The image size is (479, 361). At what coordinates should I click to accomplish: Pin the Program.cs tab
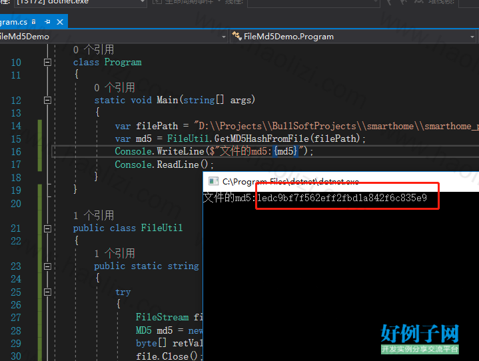[x=47, y=22]
